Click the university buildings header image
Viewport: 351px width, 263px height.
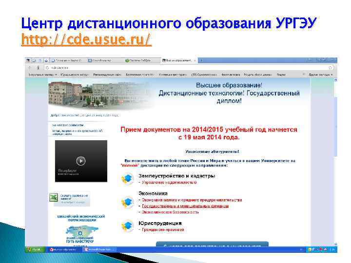click(x=101, y=95)
